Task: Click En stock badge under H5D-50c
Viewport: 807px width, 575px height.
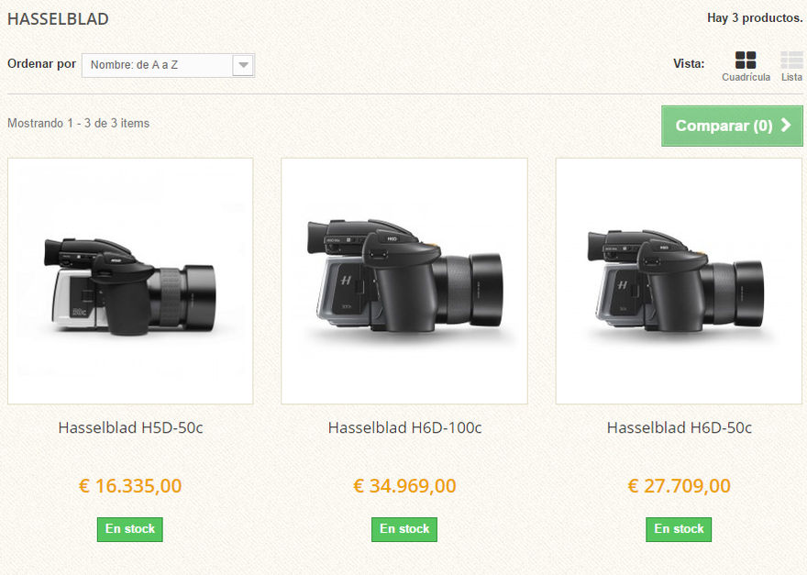Action: click(130, 529)
